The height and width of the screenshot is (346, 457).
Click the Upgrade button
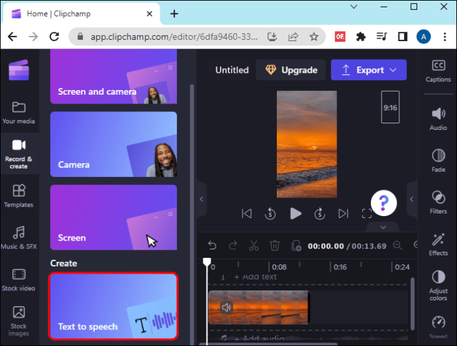291,70
